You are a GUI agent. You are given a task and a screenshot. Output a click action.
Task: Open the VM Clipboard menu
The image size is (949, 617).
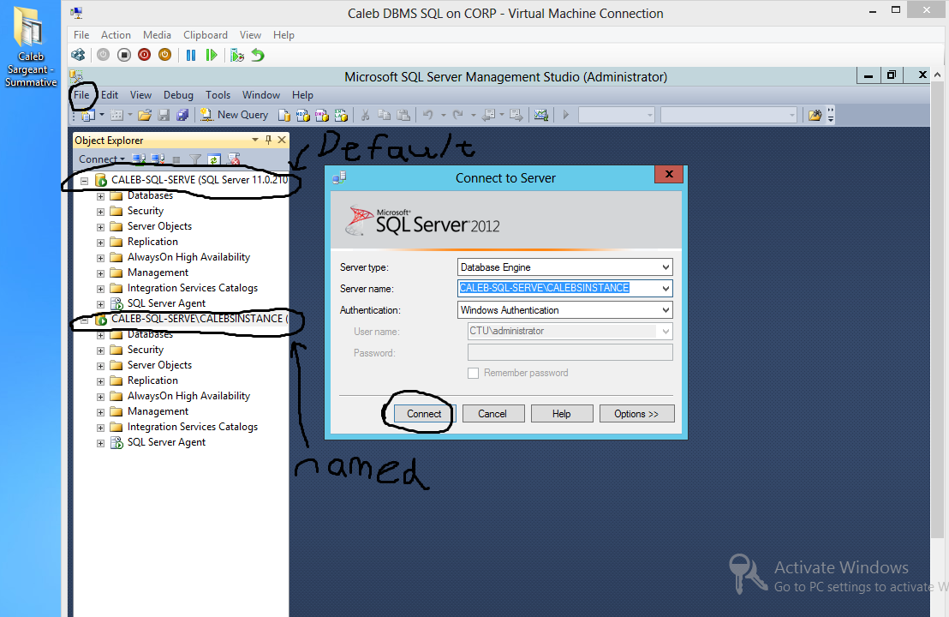(x=206, y=35)
